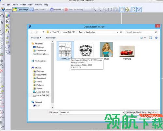Click the up one level arrow

tap(44, 32)
